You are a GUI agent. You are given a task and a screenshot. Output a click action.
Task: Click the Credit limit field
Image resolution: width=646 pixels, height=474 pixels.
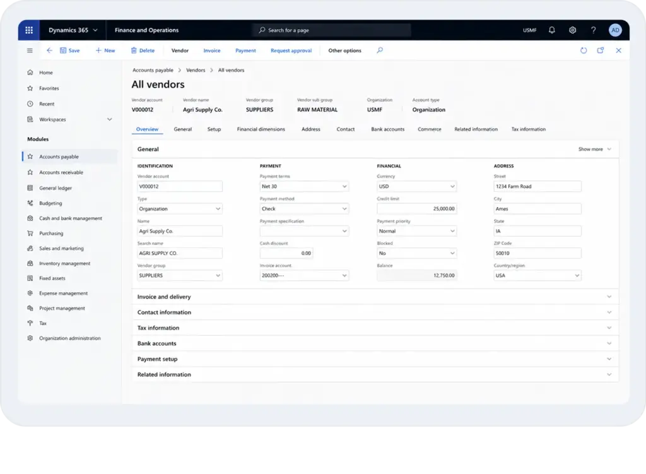tap(416, 208)
